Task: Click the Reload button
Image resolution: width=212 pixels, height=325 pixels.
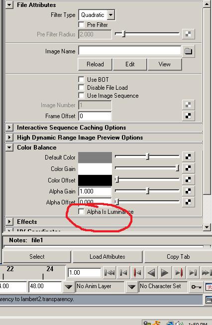Action: point(95,64)
